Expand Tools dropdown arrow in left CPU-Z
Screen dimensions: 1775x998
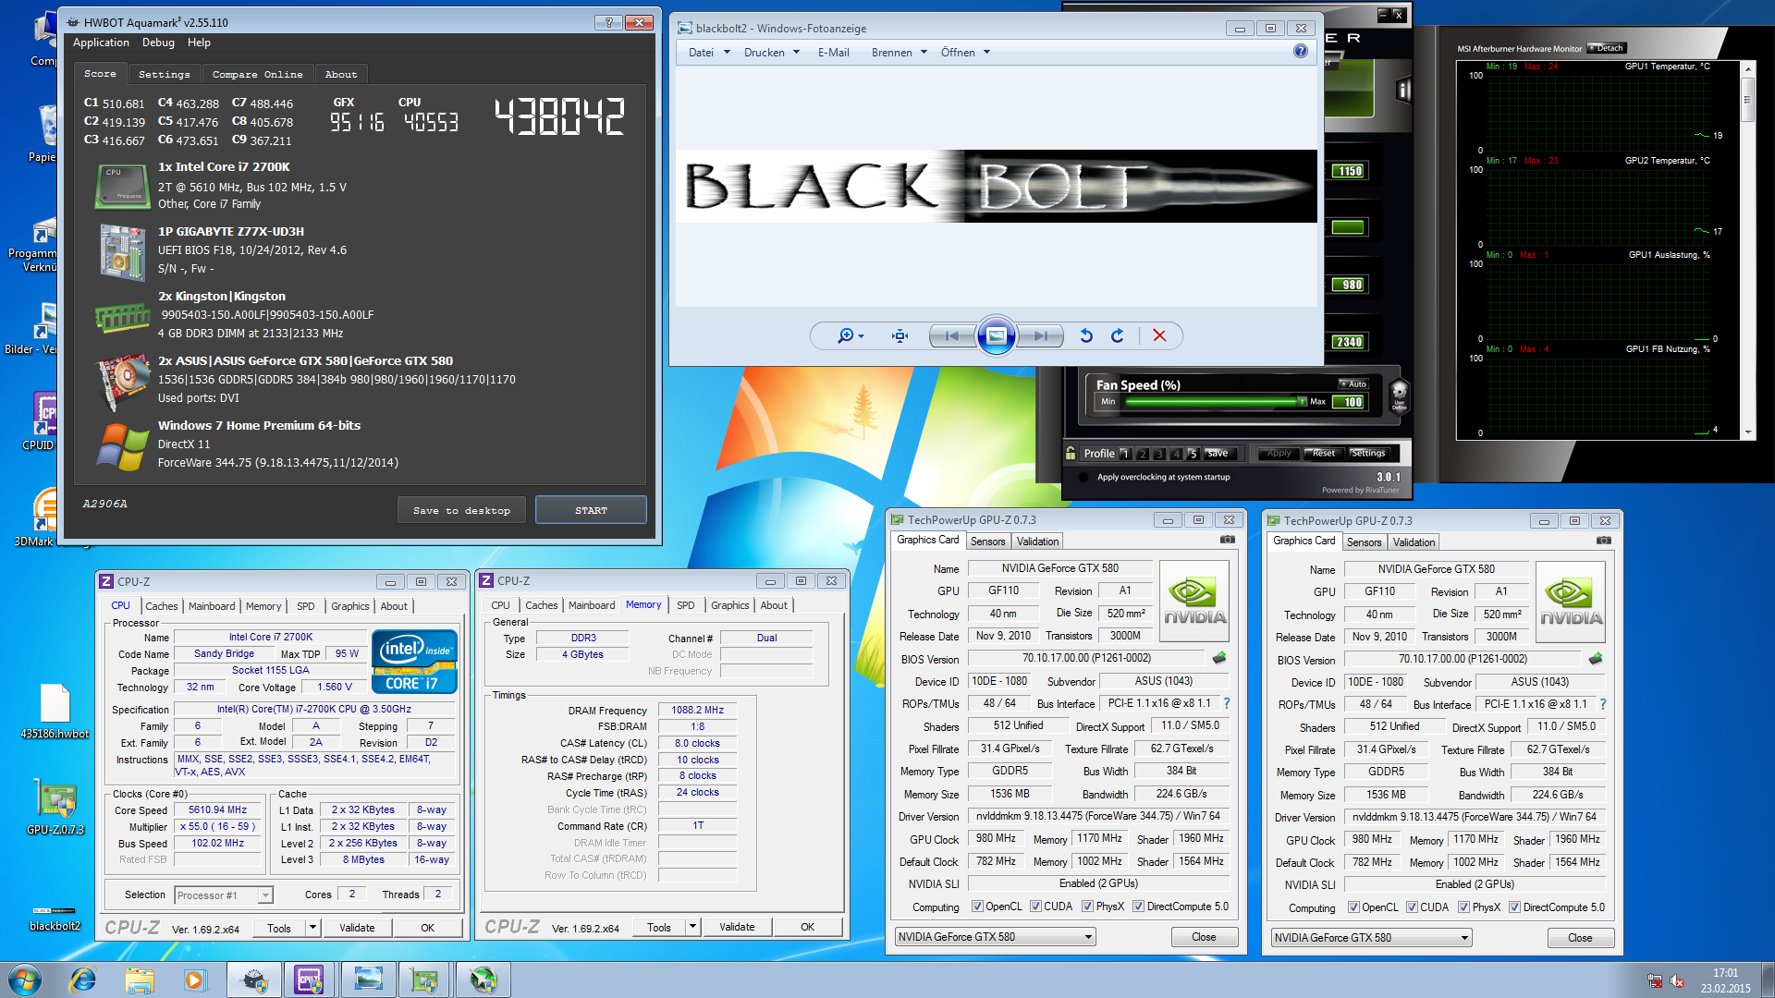point(312,928)
